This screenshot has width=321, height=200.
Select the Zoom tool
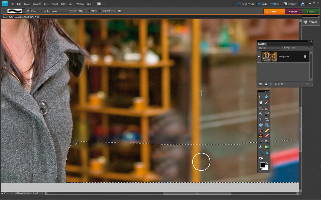(x=267, y=97)
